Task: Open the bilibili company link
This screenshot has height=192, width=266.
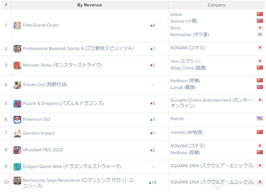Action: pos(176,15)
